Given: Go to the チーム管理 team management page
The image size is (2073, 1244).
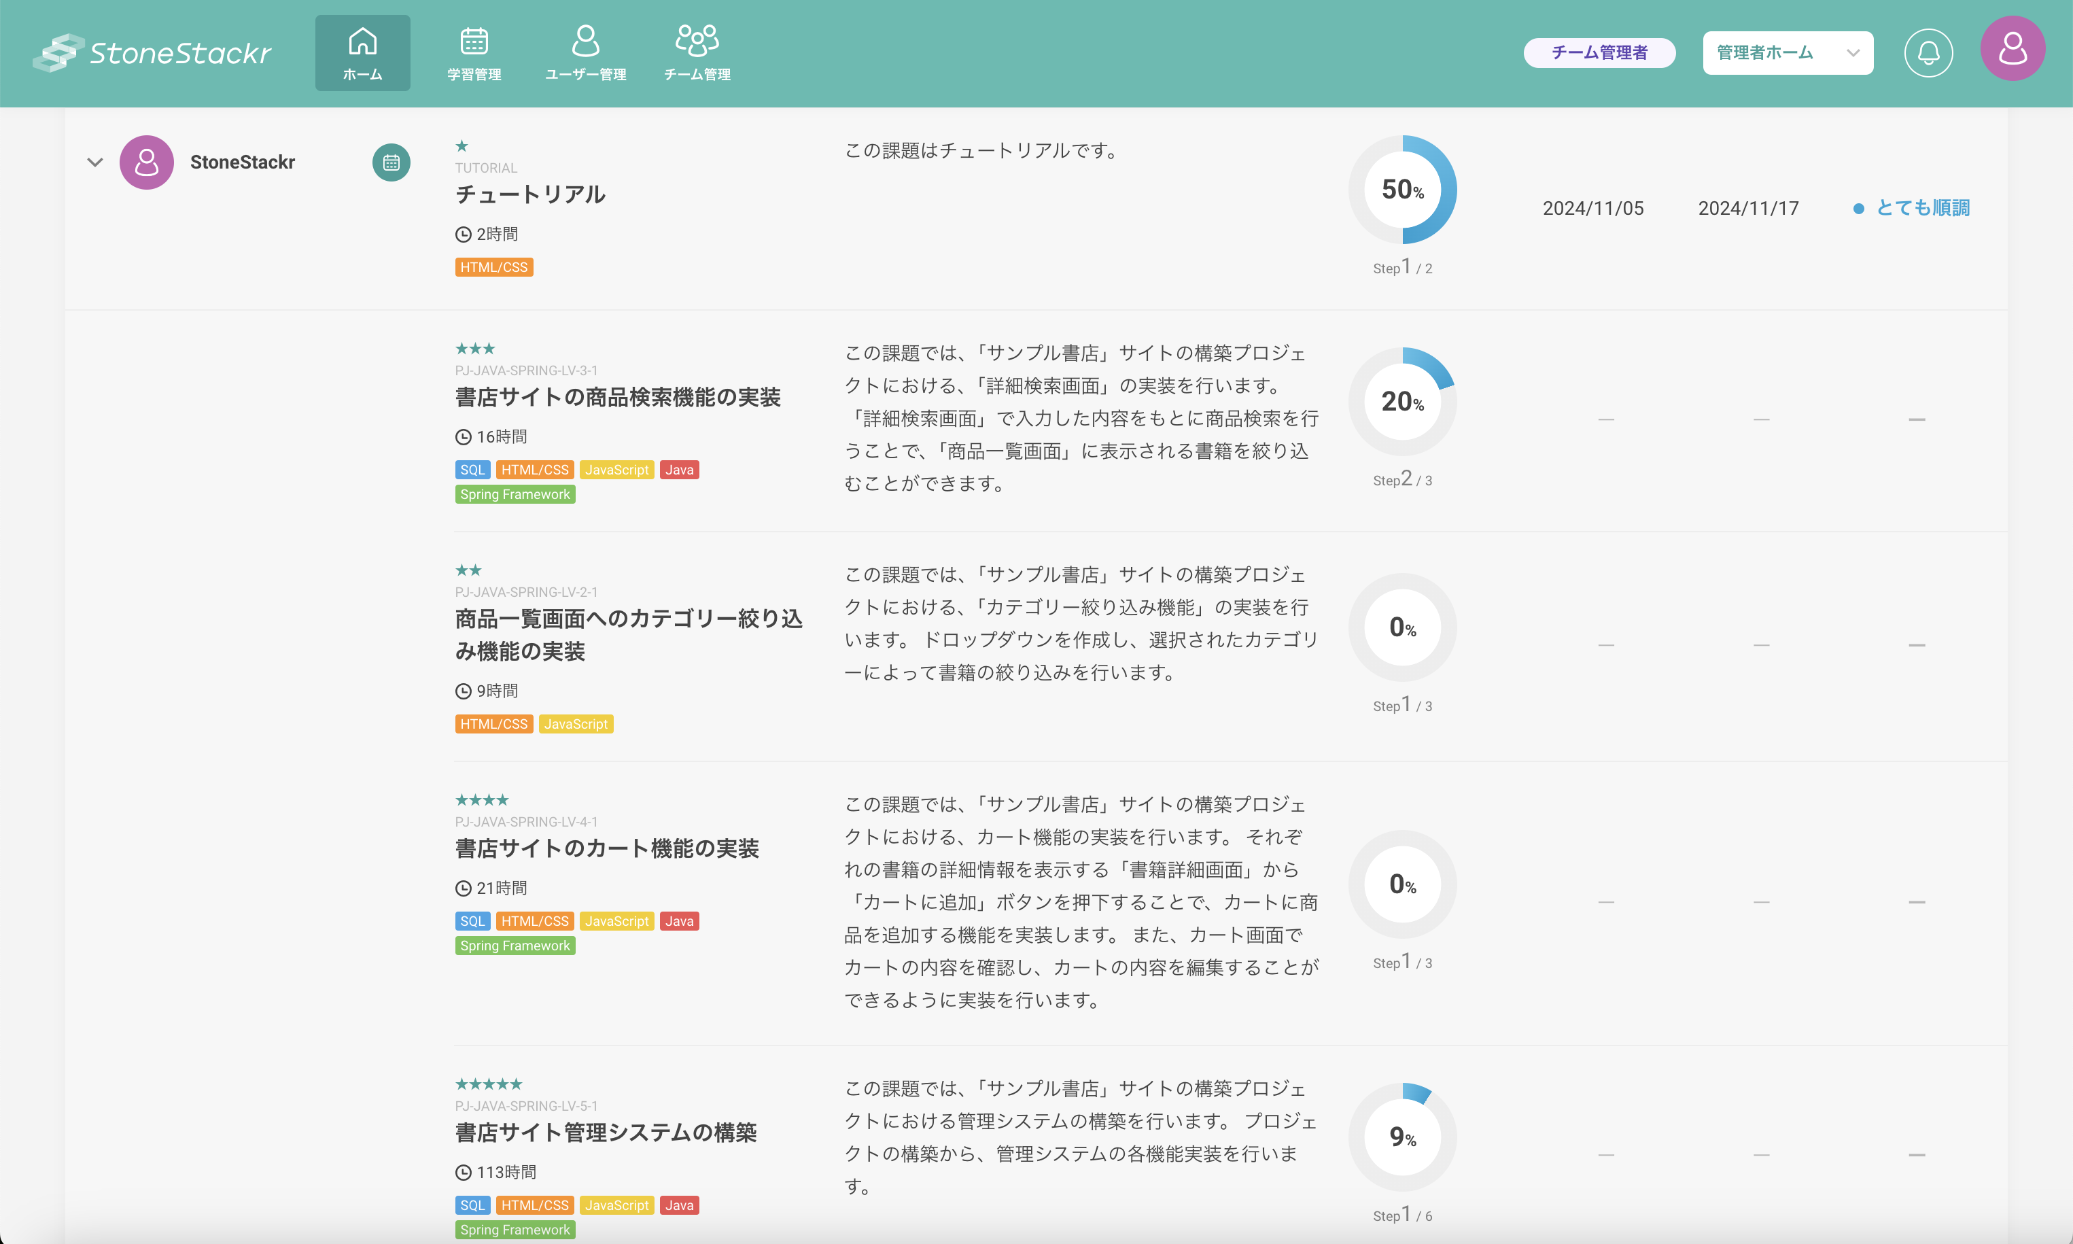Looking at the screenshot, I should click(x=696, y=53).
